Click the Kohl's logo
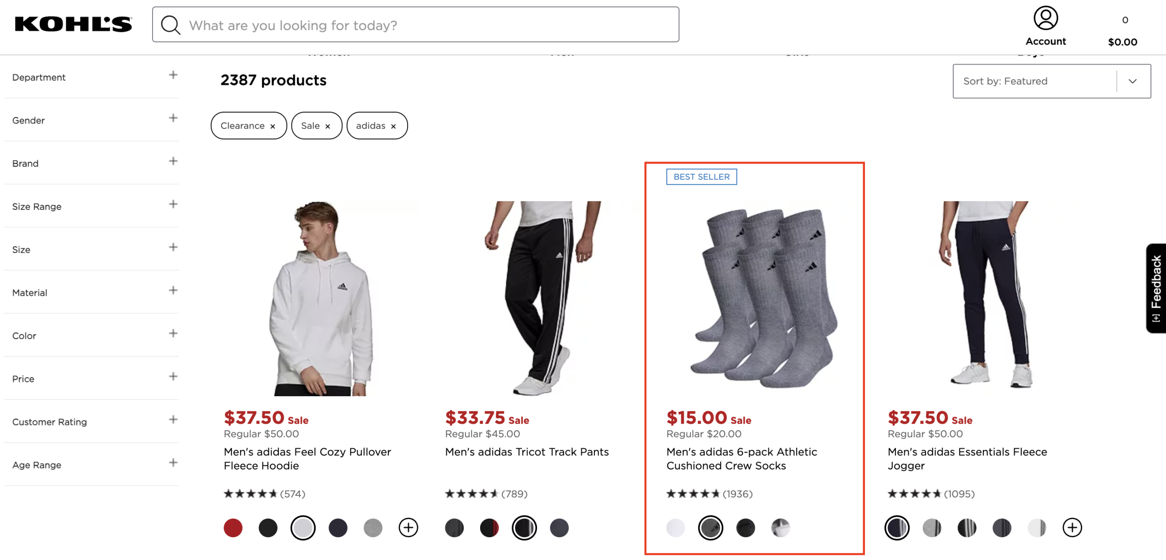 coord(73,24)
